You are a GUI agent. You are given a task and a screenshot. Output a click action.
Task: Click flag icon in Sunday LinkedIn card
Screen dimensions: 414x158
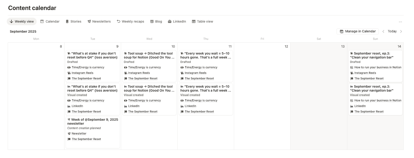point(352,112)
